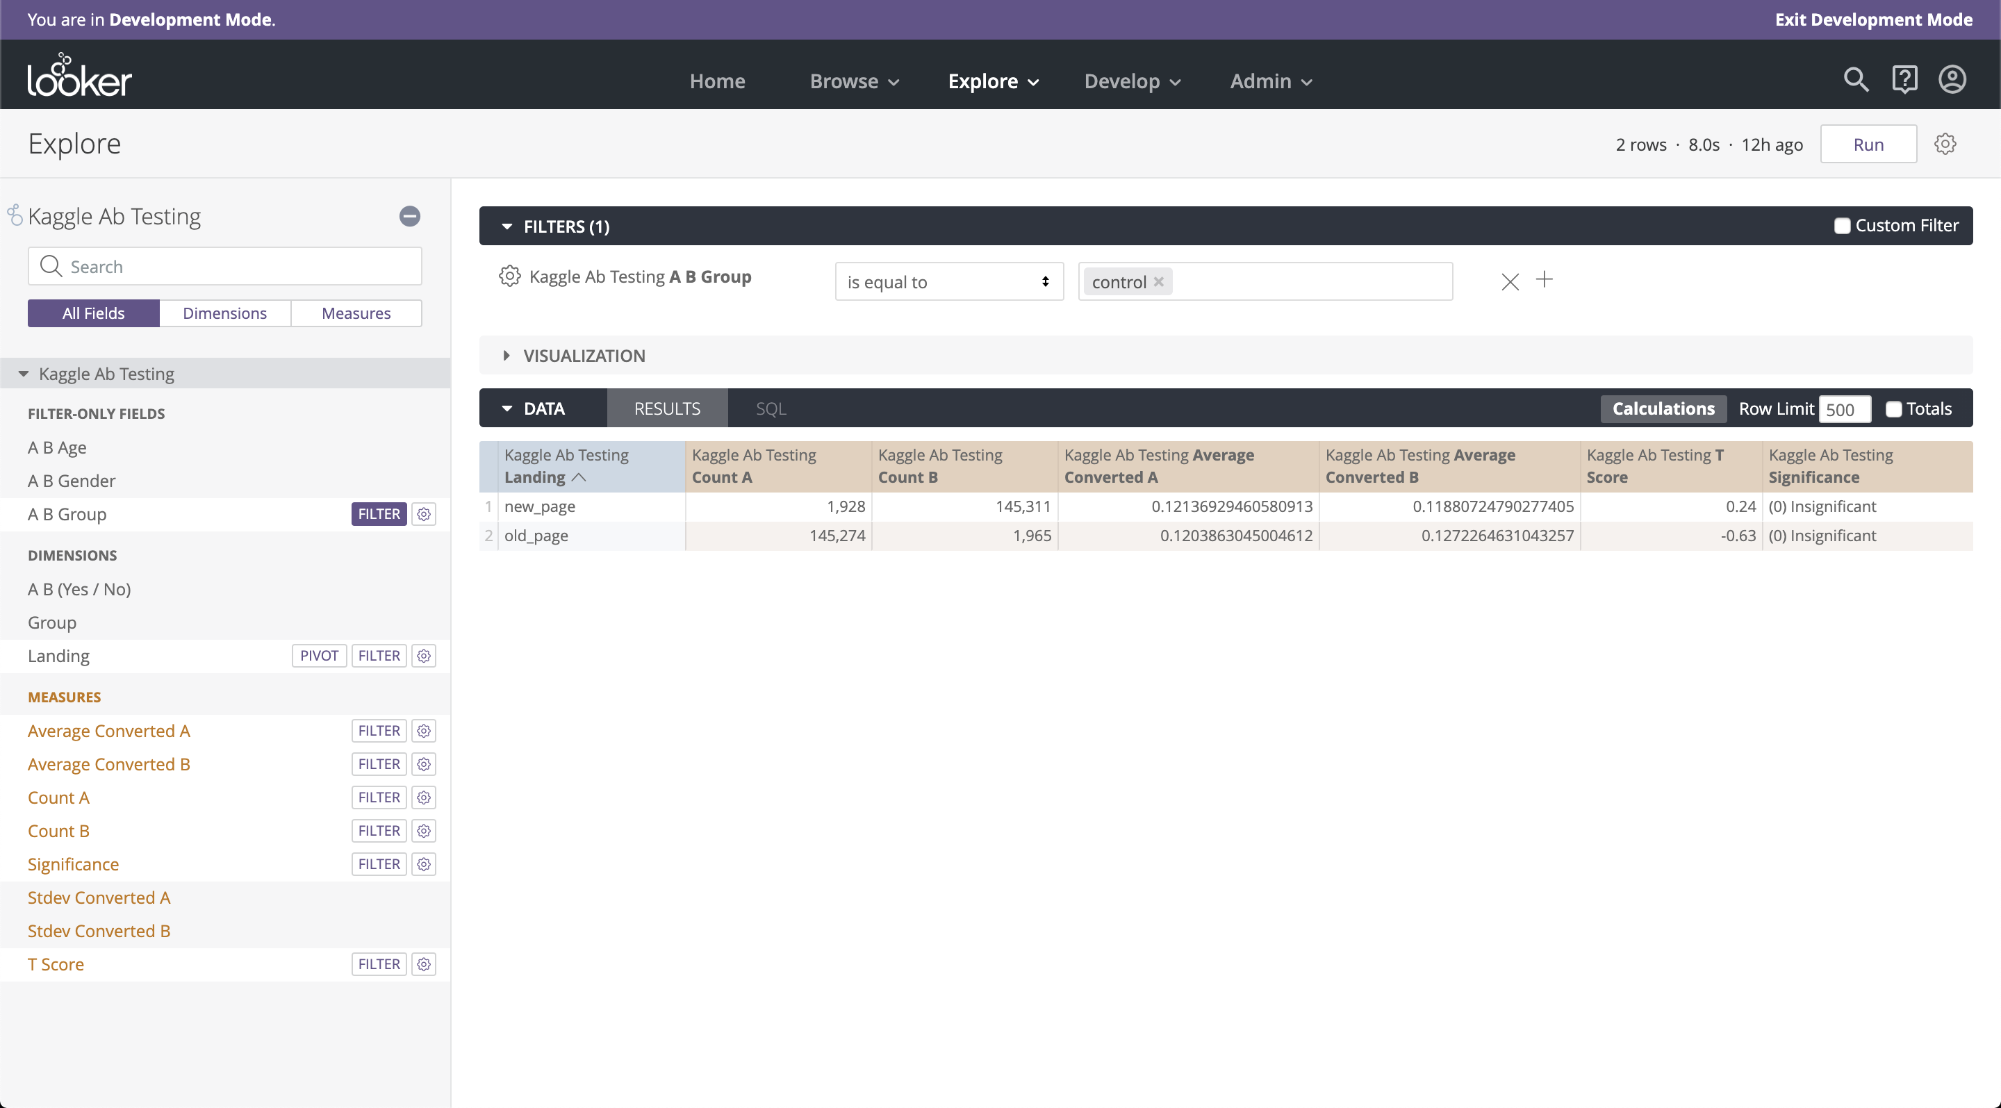Switch to the SQL tab
2001x1108 pixels.
click(771, 408)
